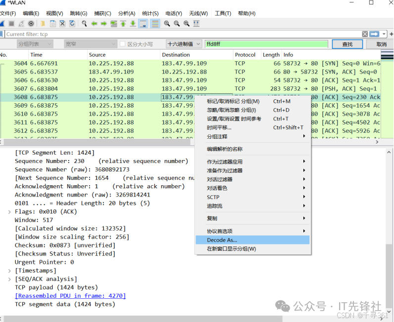Toggle auto-scroll during live capture icon

coord(144,24)
